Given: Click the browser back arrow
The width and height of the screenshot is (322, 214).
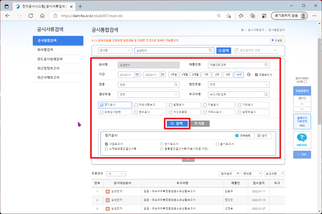Looking at the screenshot, I should 8,16.
